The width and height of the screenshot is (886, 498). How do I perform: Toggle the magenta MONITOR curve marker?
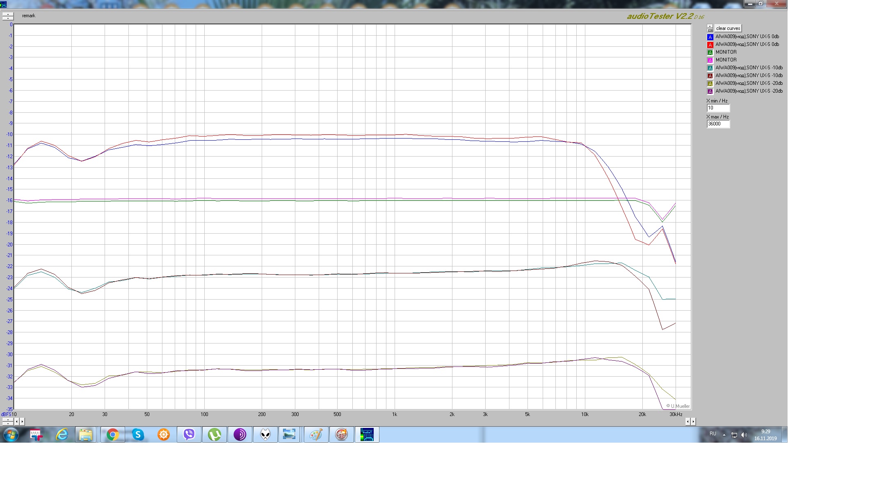point(710,60)
